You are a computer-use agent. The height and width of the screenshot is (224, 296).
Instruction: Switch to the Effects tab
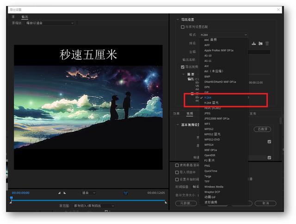(x=176, y=113)
